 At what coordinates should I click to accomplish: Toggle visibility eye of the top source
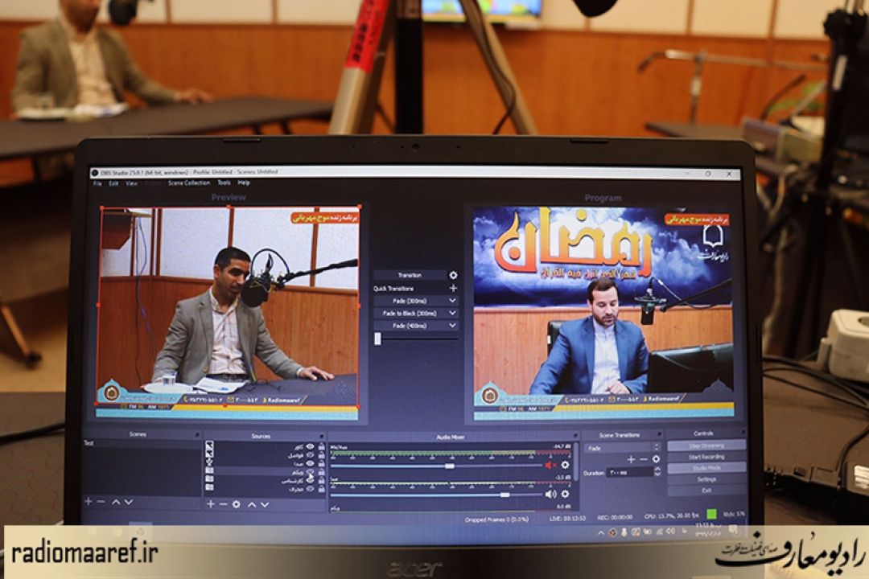(310, 446)
